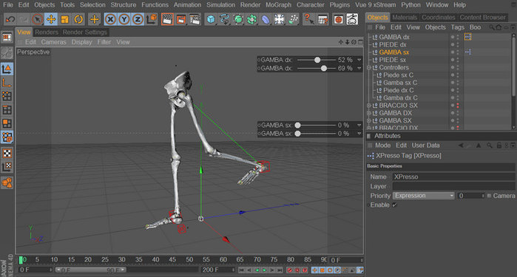Toggle the Camera checkbox beside Priority
The height and width of the screenshot is (277, 517).
click(x=490, y=196)
